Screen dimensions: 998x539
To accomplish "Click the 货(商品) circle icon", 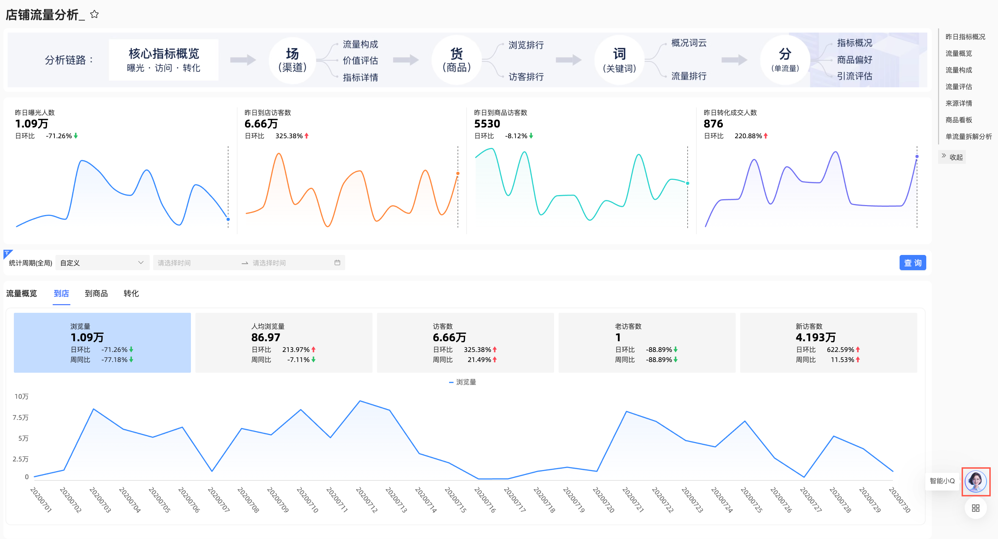I will click(456, 60).
